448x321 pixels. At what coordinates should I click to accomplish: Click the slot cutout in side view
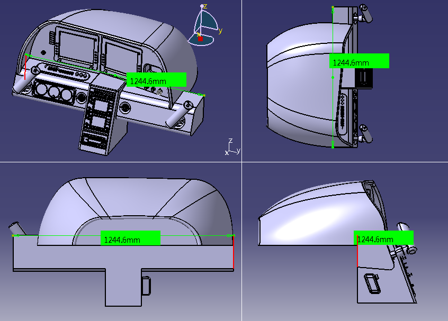pos(372,283)
